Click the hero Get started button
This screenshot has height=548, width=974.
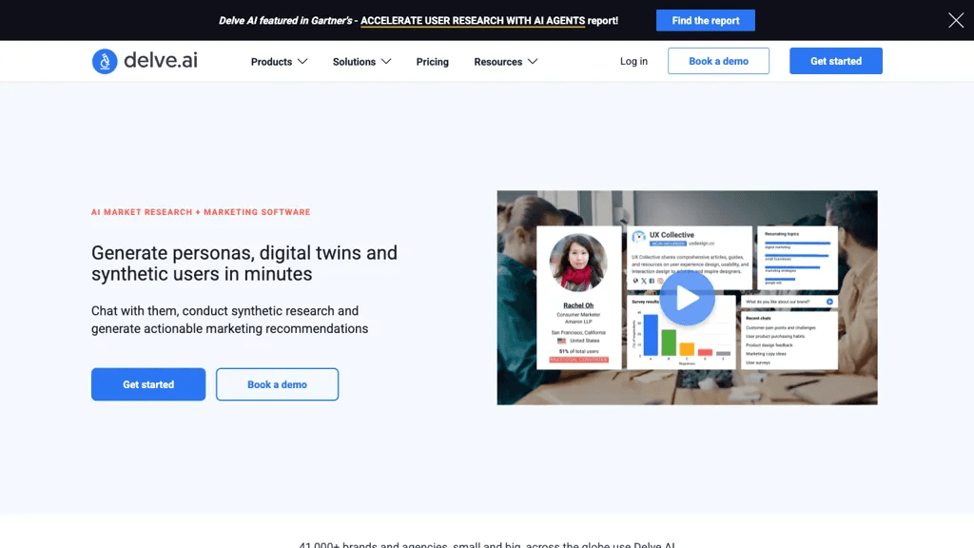pos(148,384)
